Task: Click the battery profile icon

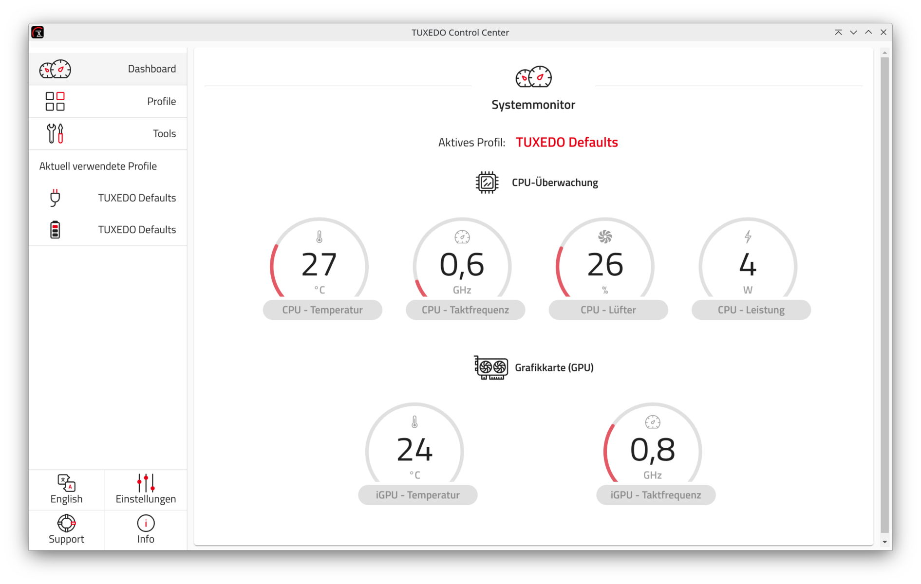Action: 55,230
